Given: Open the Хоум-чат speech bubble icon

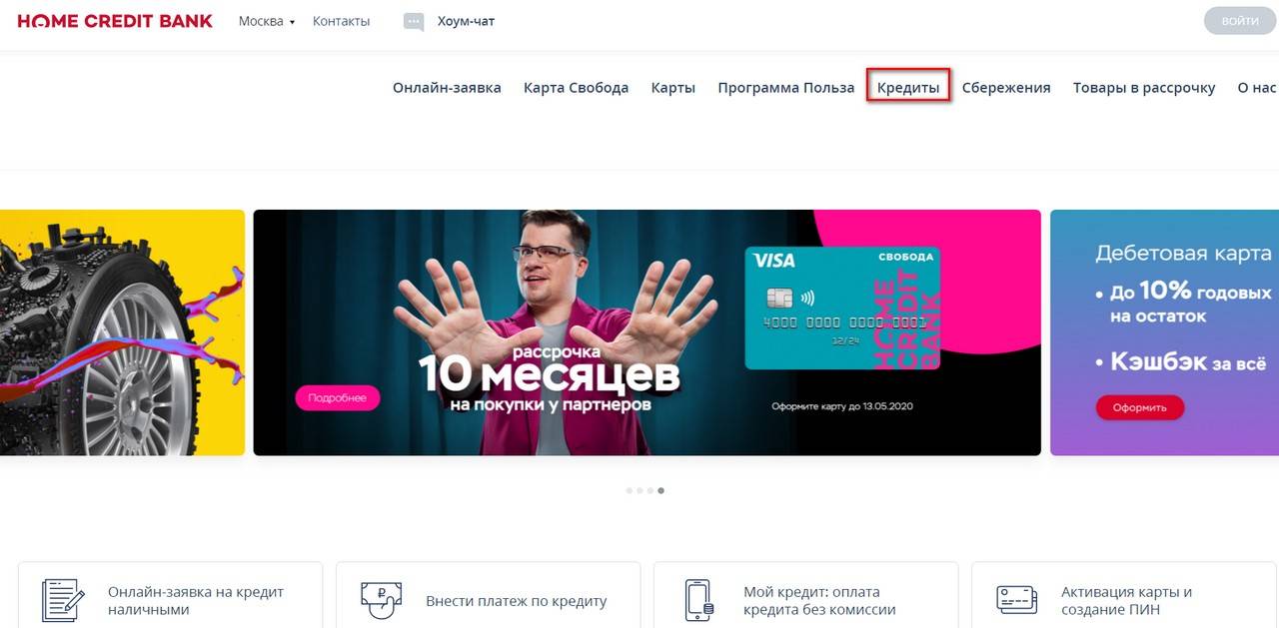Looking at the screenshot, I should point(414,22).
